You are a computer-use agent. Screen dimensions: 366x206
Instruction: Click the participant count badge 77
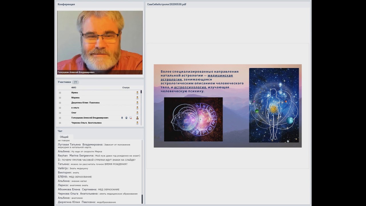pyautogui.click(x=75, y=82)
